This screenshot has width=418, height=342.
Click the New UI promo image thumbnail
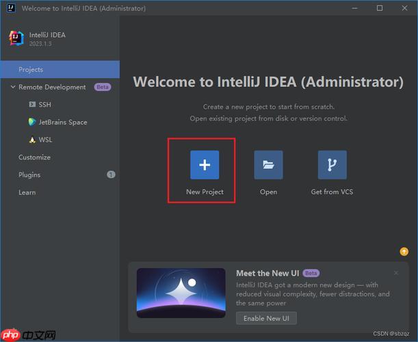point(181,293)
